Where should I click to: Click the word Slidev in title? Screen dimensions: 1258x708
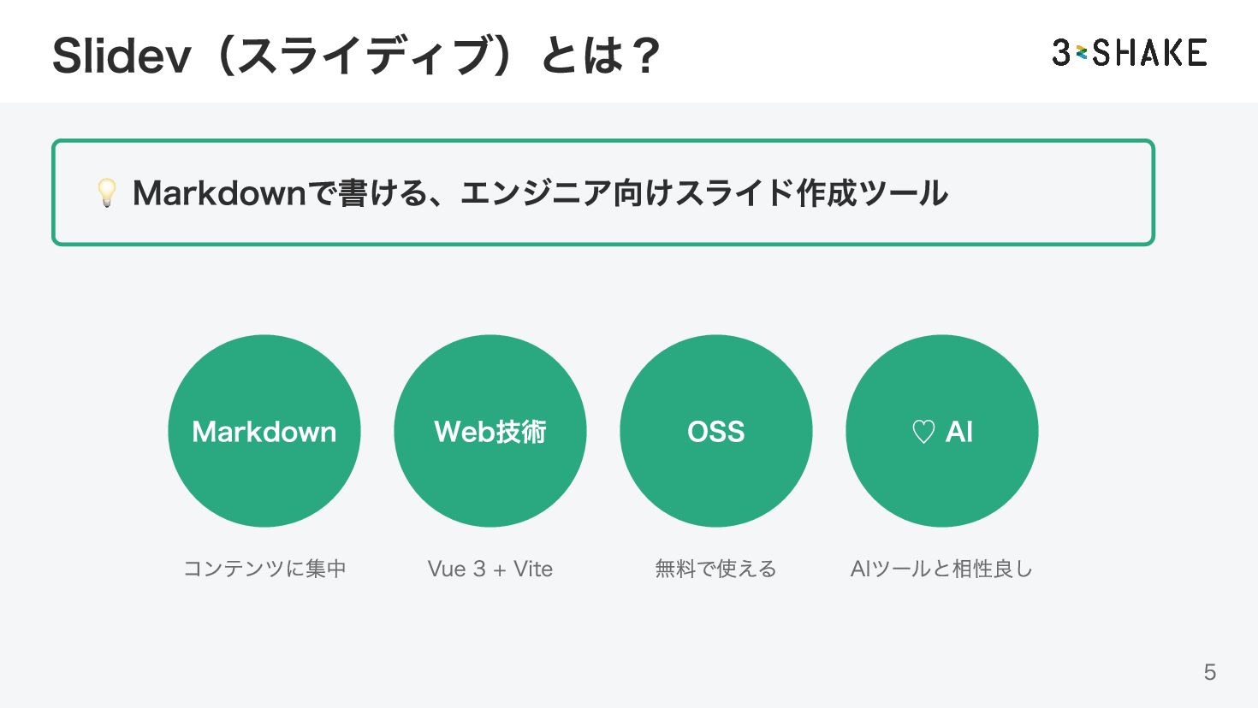122,56
